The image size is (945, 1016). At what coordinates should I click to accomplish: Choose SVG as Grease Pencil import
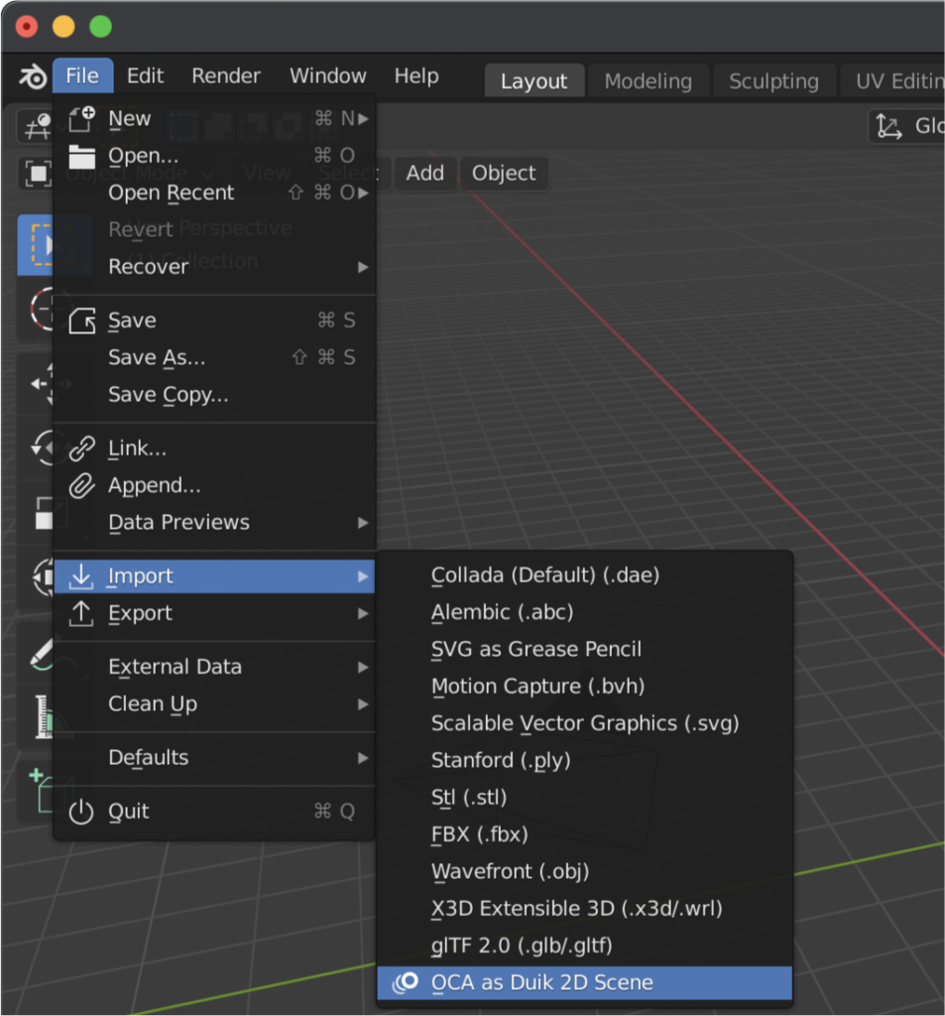(x=585, y=649)
